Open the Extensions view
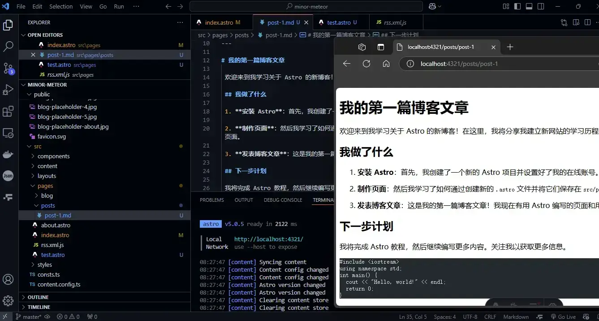The height and width of the screenshot is (321, 599). 8,111
